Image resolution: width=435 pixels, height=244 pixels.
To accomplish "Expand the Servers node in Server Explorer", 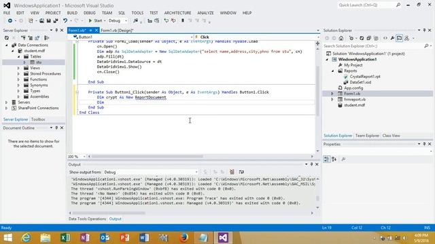I will pyautogui.click(x=7, y=102).
